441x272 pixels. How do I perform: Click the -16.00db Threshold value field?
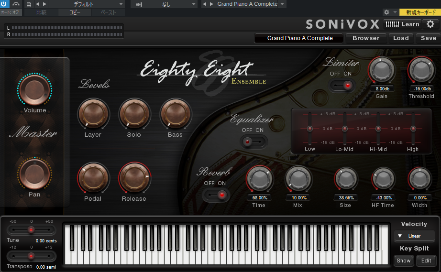click(x=422, y=89)
